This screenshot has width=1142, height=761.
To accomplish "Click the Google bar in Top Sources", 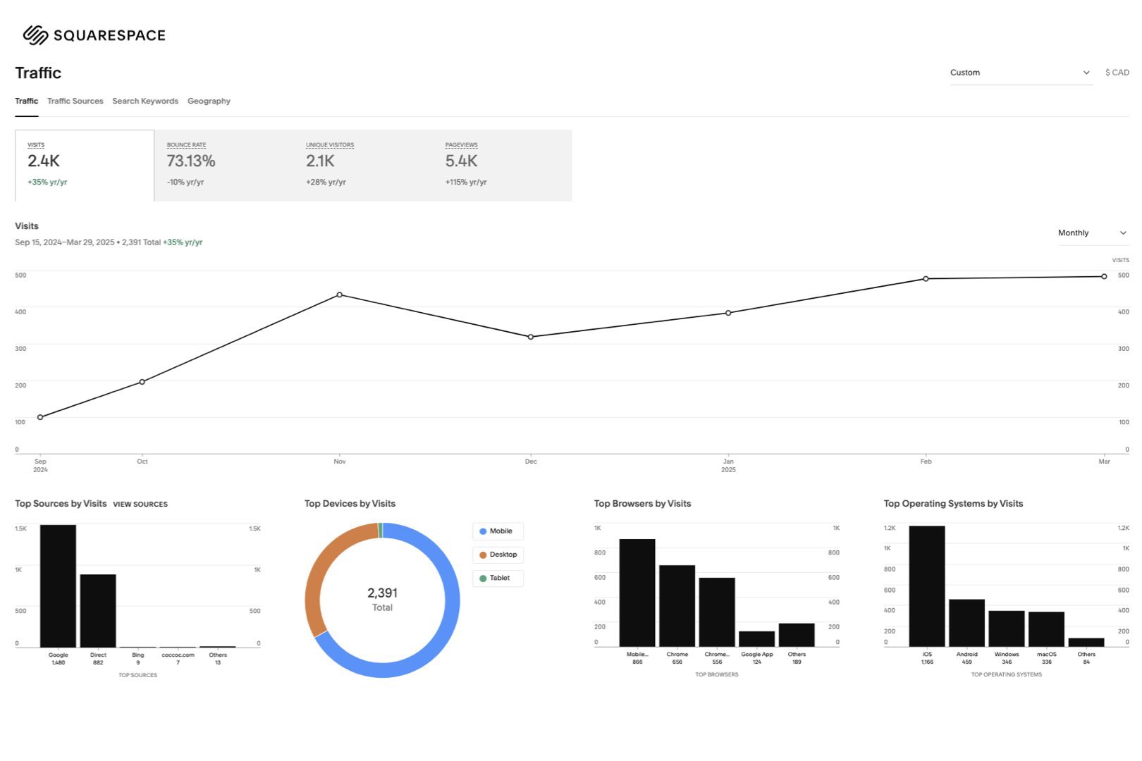I will point(58,586).
